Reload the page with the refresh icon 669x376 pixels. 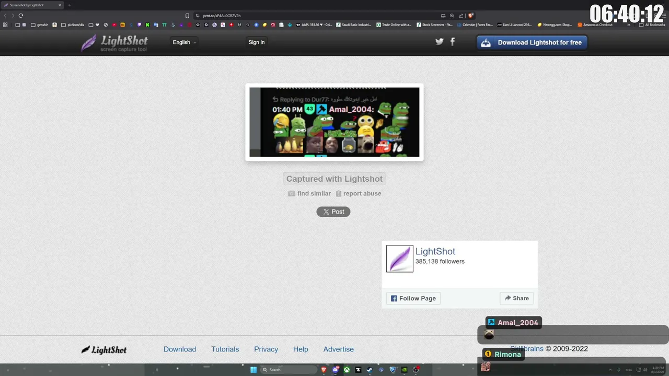[x=21, y=16]
